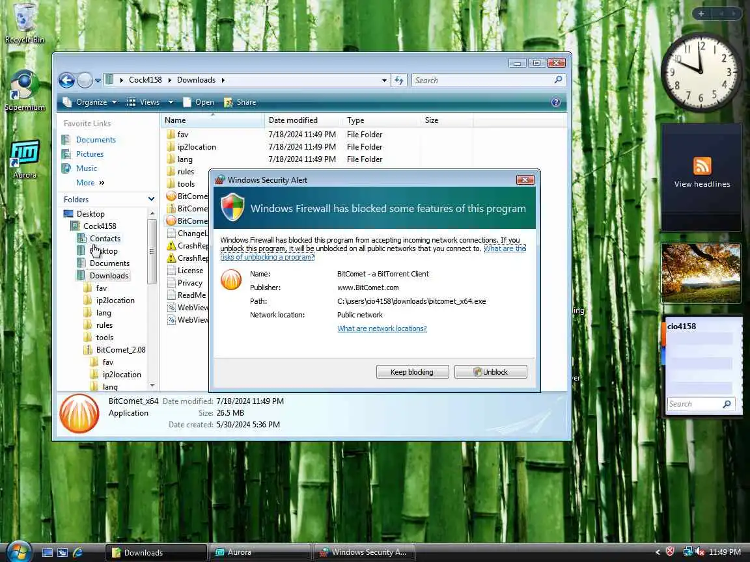Select rules folder in file list

pyautogui.click(x=186, y=172)
